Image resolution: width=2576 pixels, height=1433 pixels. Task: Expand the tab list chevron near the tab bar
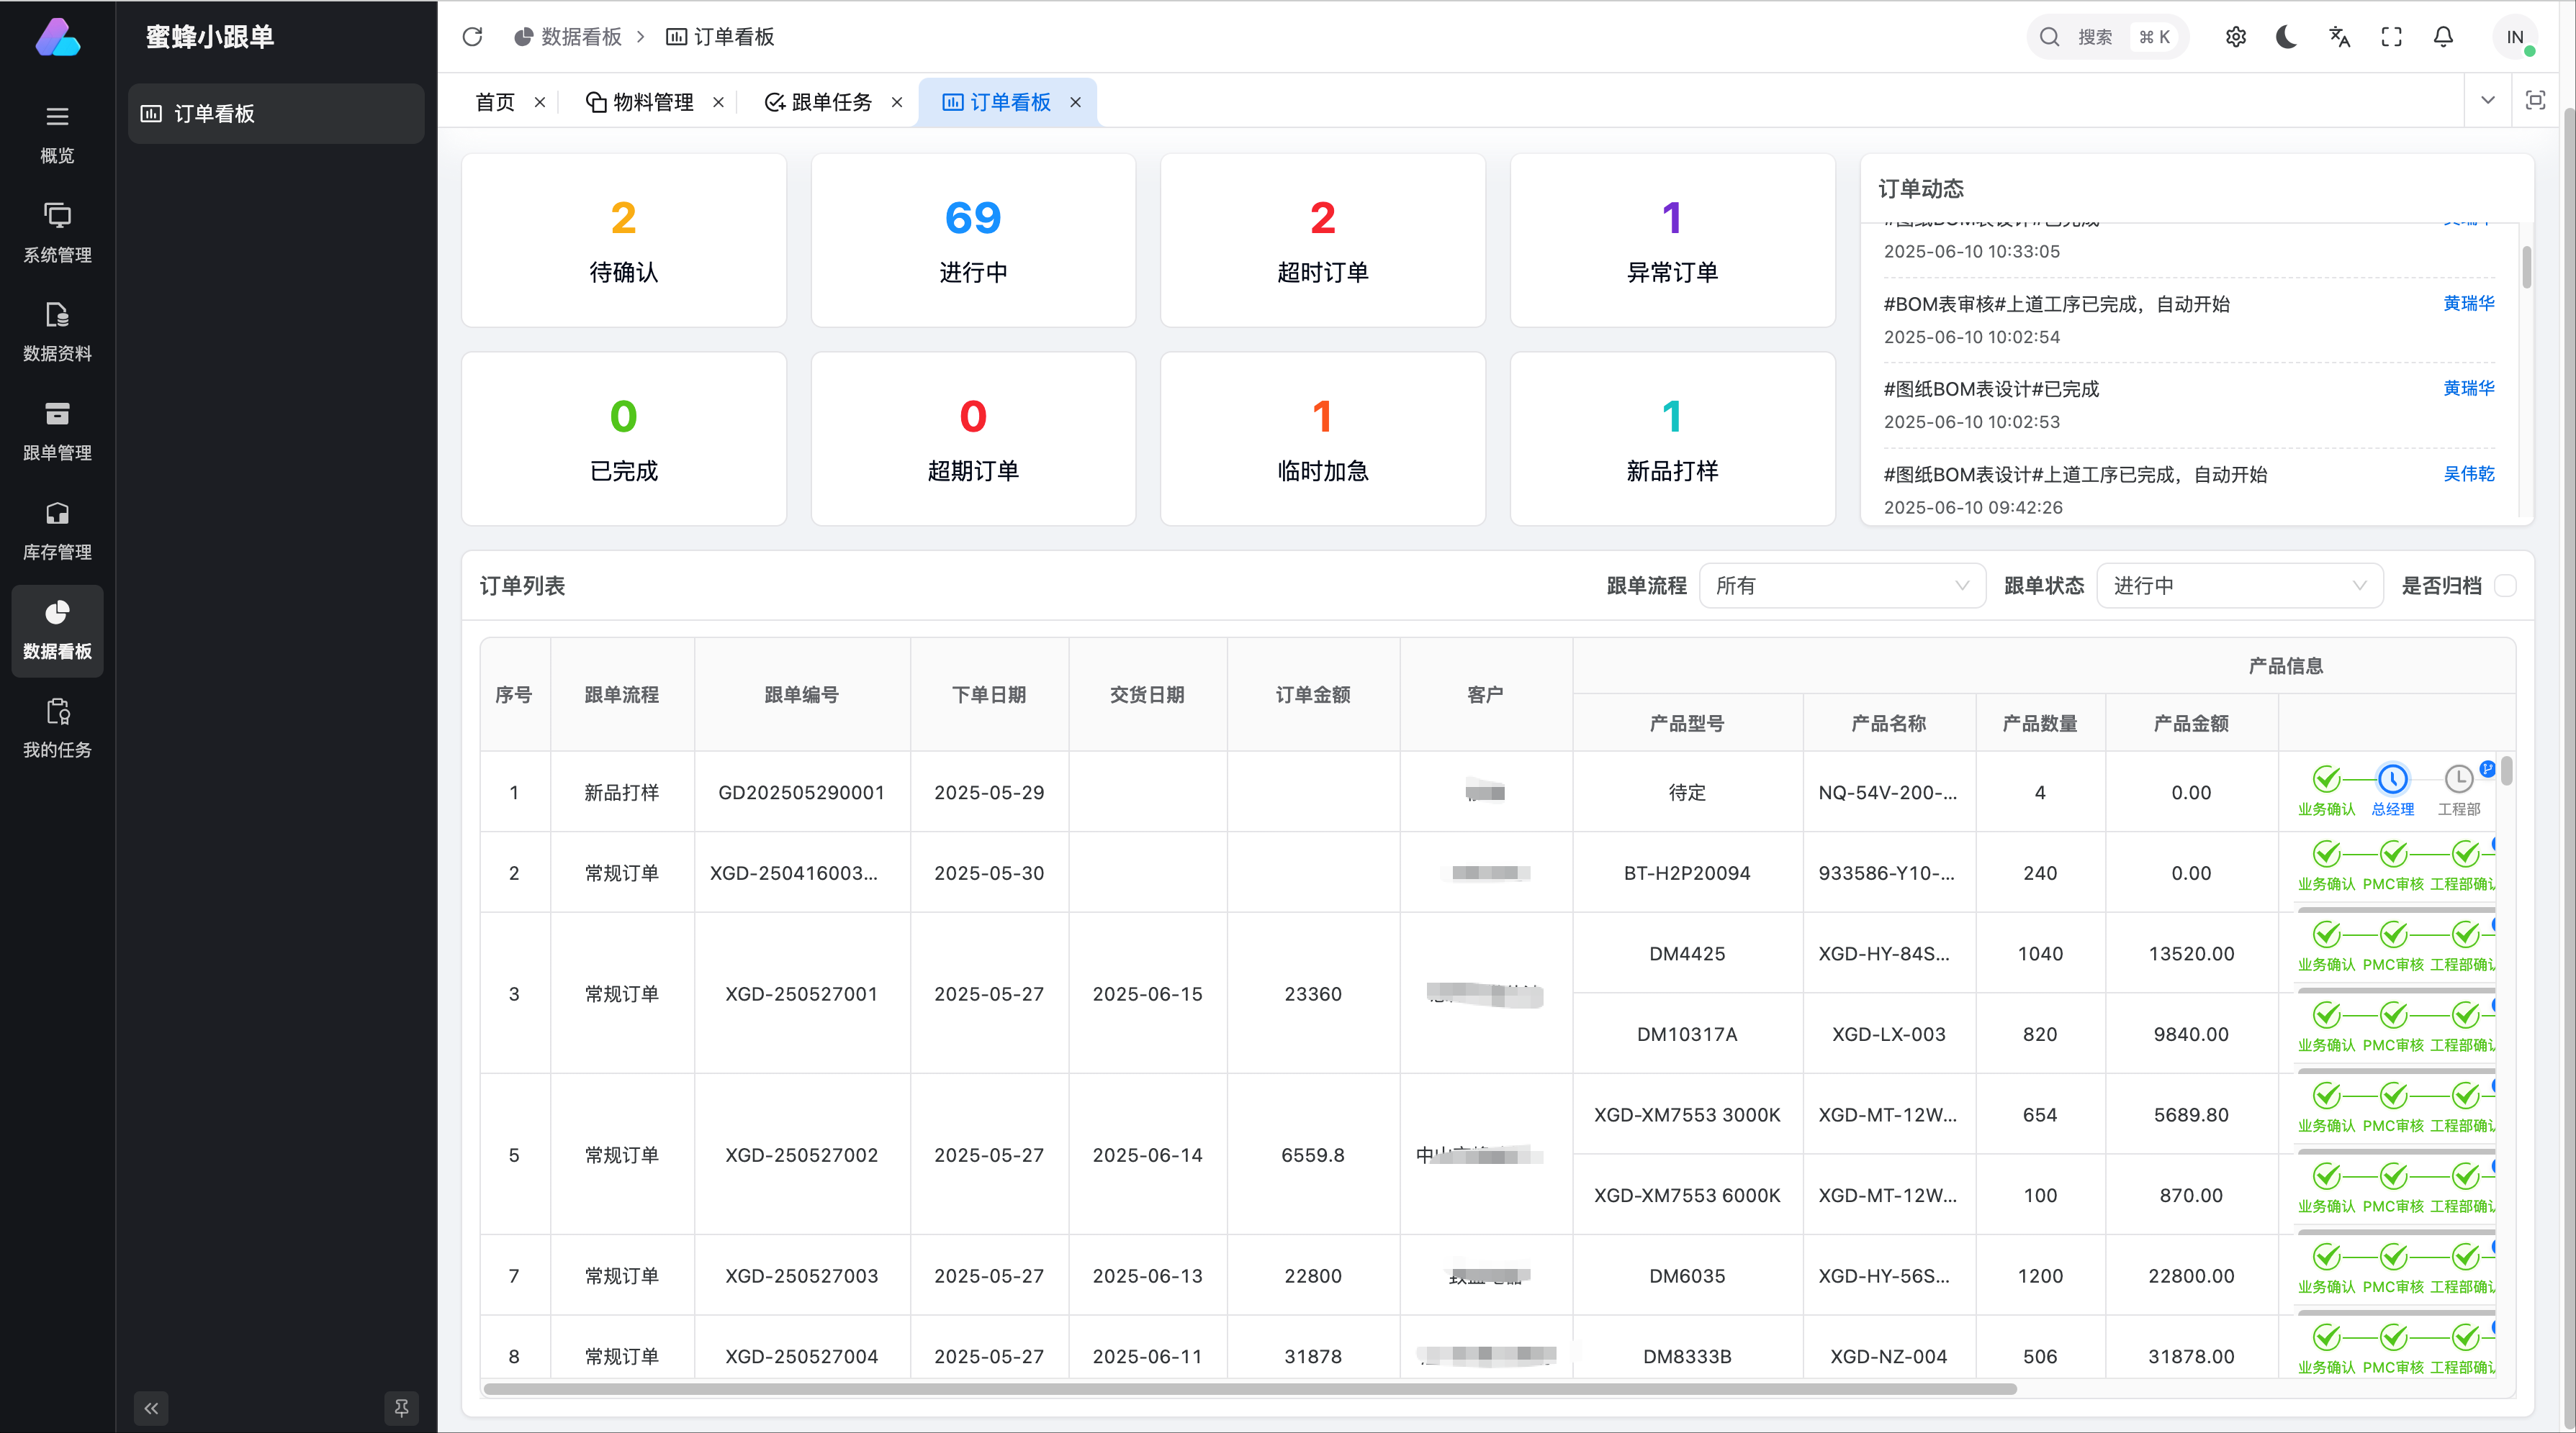tap(2487, 100)
